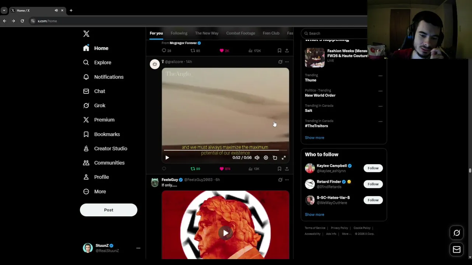Viewport: 472px width, 265px height.
Task: Open Profile icon in sidebar
Action: [x=86, y=177]
